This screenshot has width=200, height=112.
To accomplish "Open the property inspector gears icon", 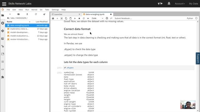I will [x=2, y=46].
